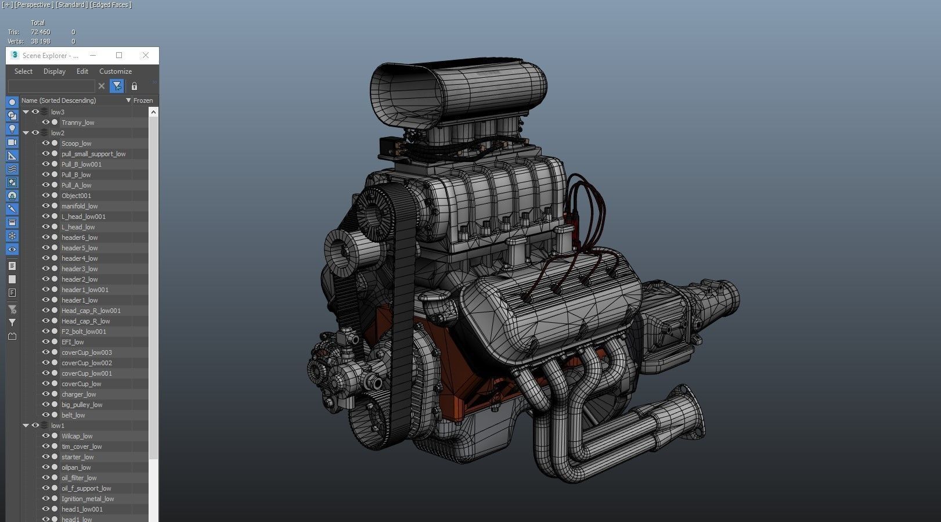Image resolution: width=941 pixels, height=522 pixels.
Task: Toggle Display Lights bulb icon
Action: [12, 129]
